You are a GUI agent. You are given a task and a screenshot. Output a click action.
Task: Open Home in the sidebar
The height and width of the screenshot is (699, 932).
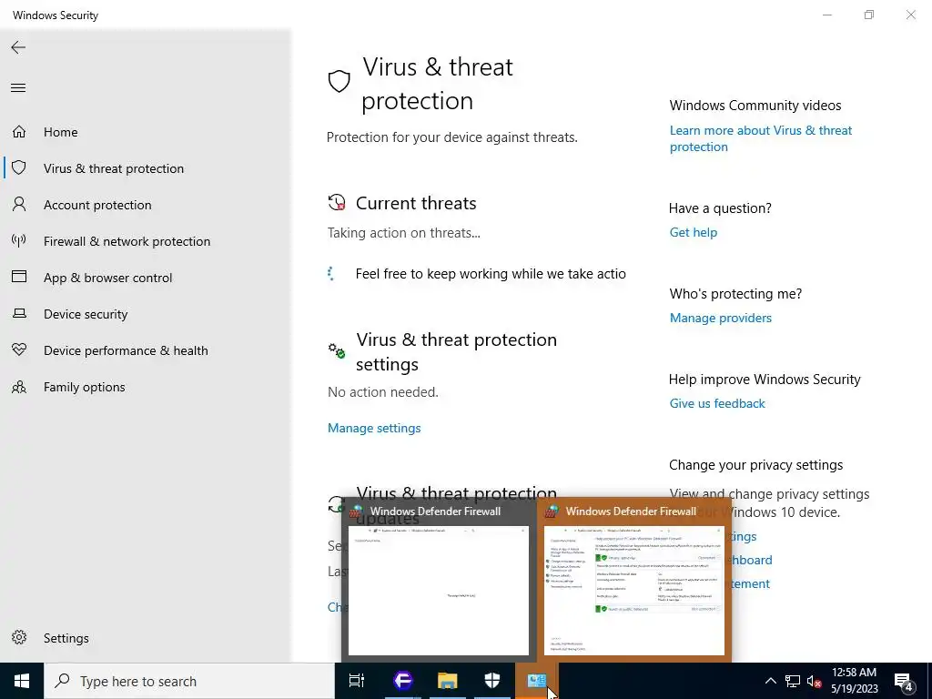pyautogui.click(x=61, y=132)
